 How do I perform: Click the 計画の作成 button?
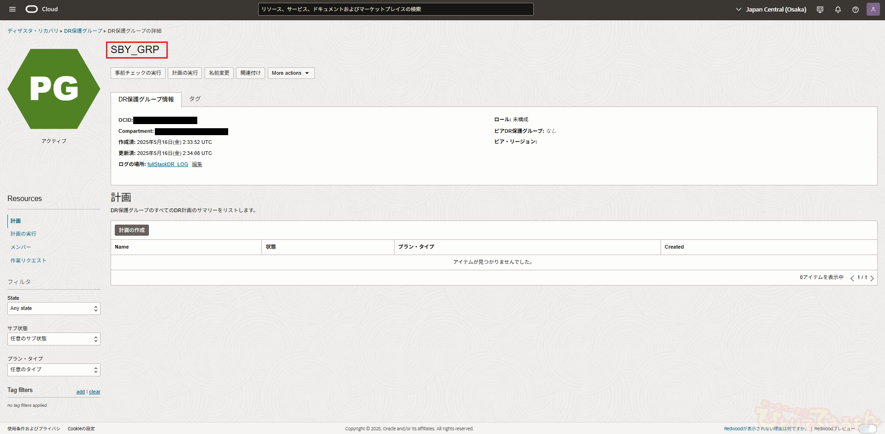pos(132,230)
